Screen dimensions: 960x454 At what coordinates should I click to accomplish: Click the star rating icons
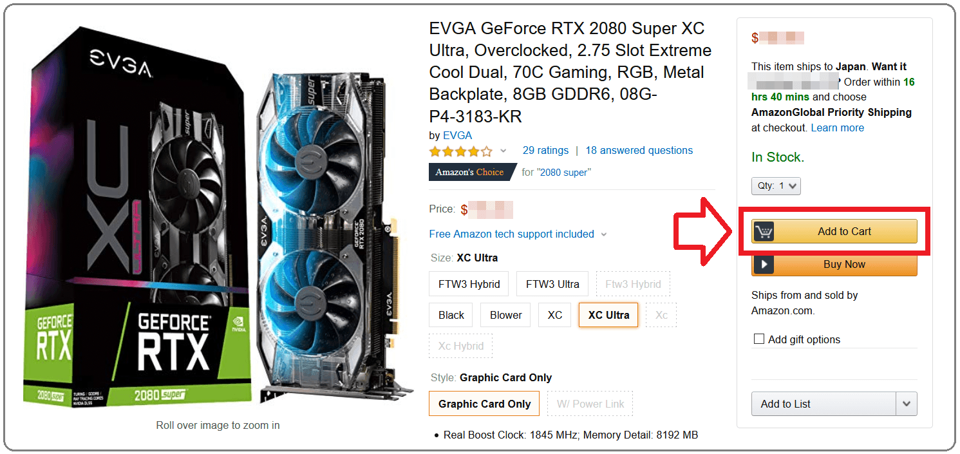click(461, 151)
